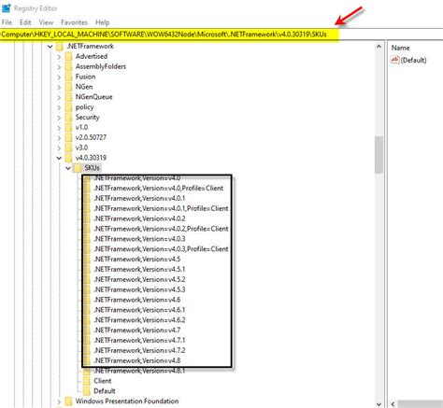Select key Version=v4.0.2,Profile=Client
Viewport: 443px width, 408px height.
point(161,229)
